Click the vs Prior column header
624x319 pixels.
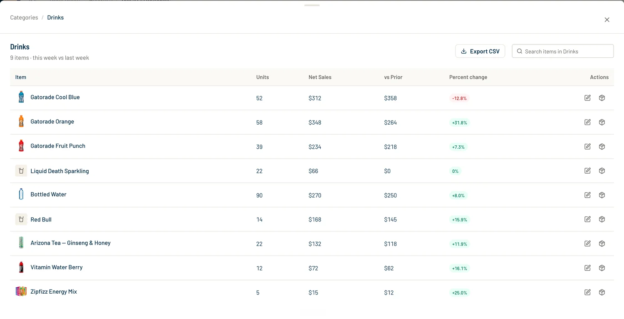[393, 77]
